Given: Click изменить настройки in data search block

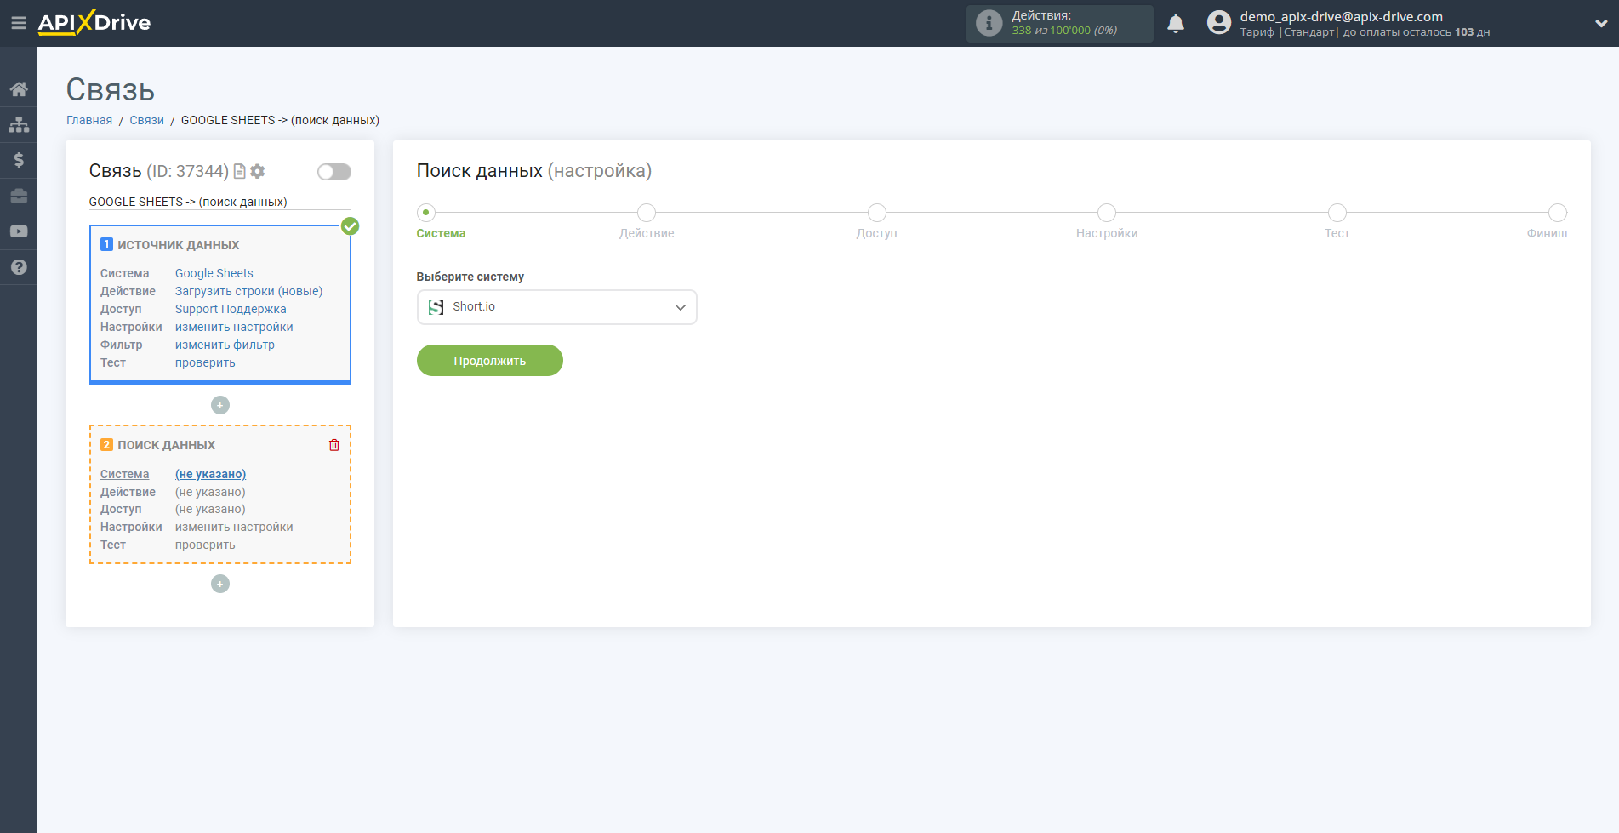Looking at the screenshot, I should pos(234,527).
